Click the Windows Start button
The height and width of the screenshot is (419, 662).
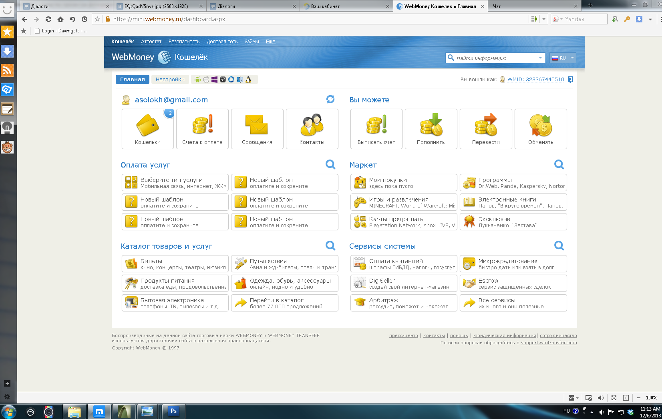(8, 411)
